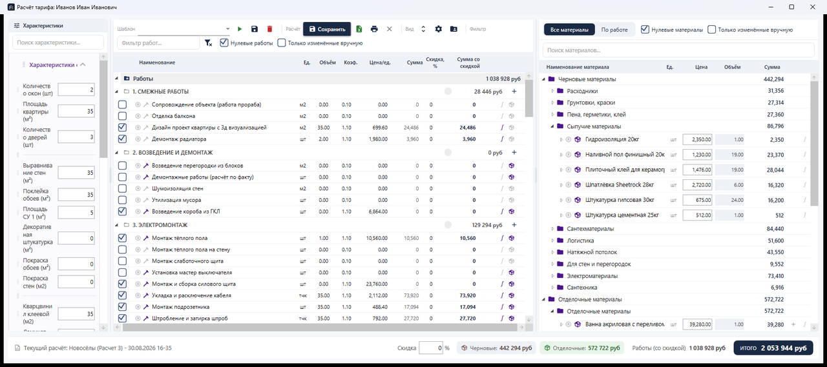Screen dimensions: 827x367
Task: Collapse the Работы root tree node
Action: click(118, 79)
